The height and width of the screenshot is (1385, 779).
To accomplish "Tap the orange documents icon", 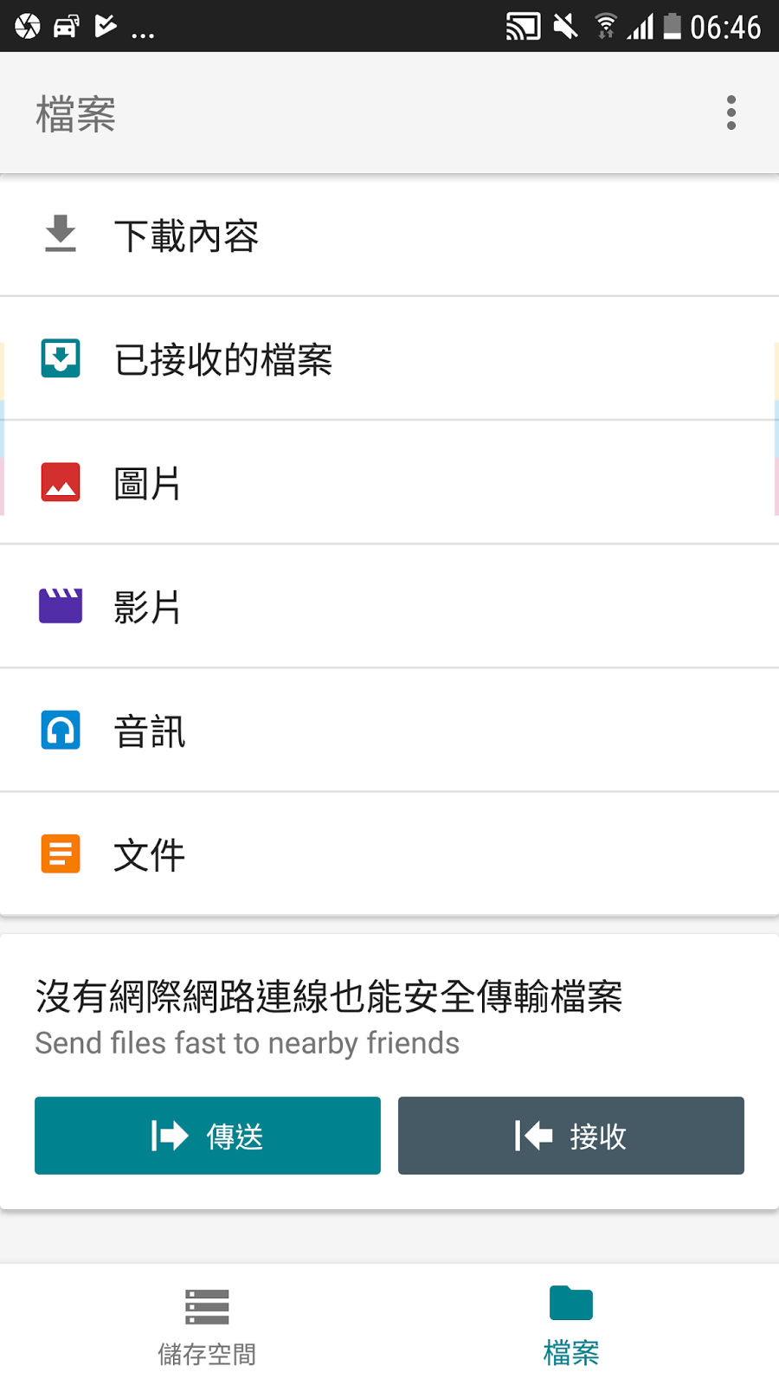I will [61, 854].
